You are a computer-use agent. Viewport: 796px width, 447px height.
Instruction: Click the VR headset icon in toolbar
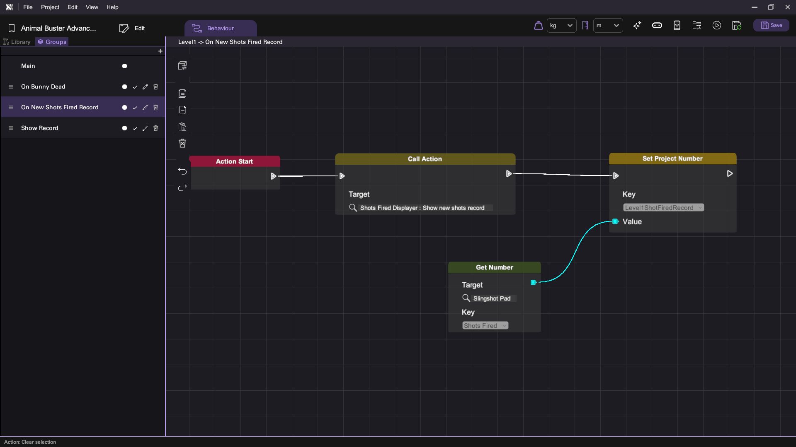tap(657, 26)
